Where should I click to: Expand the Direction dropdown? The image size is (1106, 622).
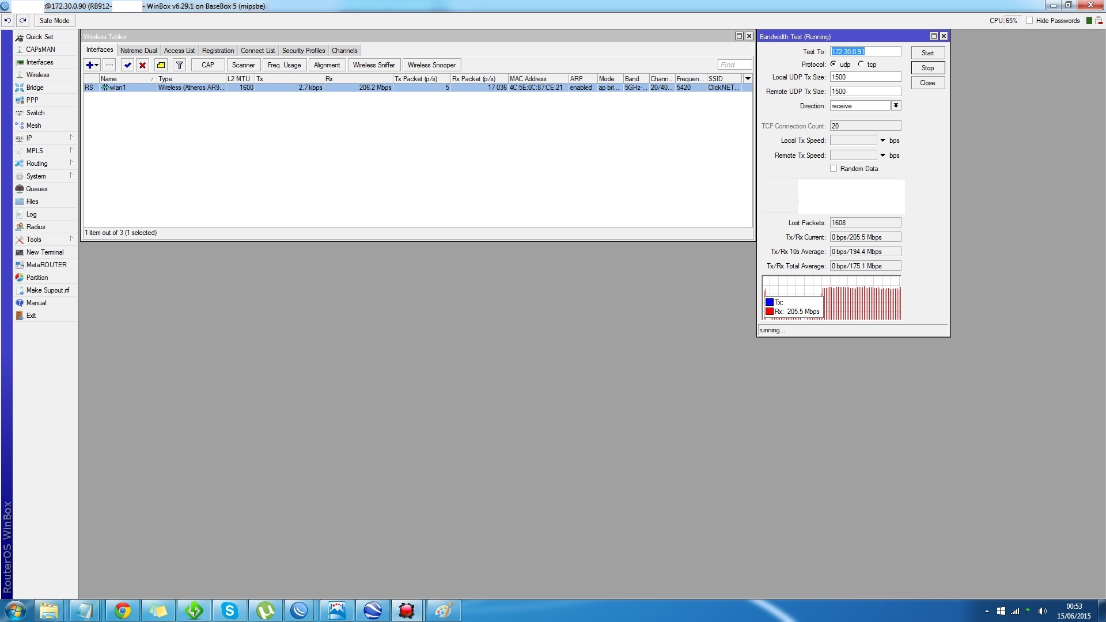pyautogui.click(x=896, y=105)
